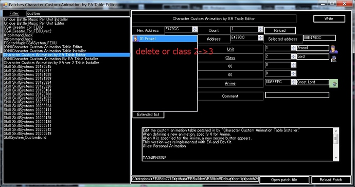Click the app icon in the title bar
The height and width of the screenshot is (187, 355).
tap(5, 4)
